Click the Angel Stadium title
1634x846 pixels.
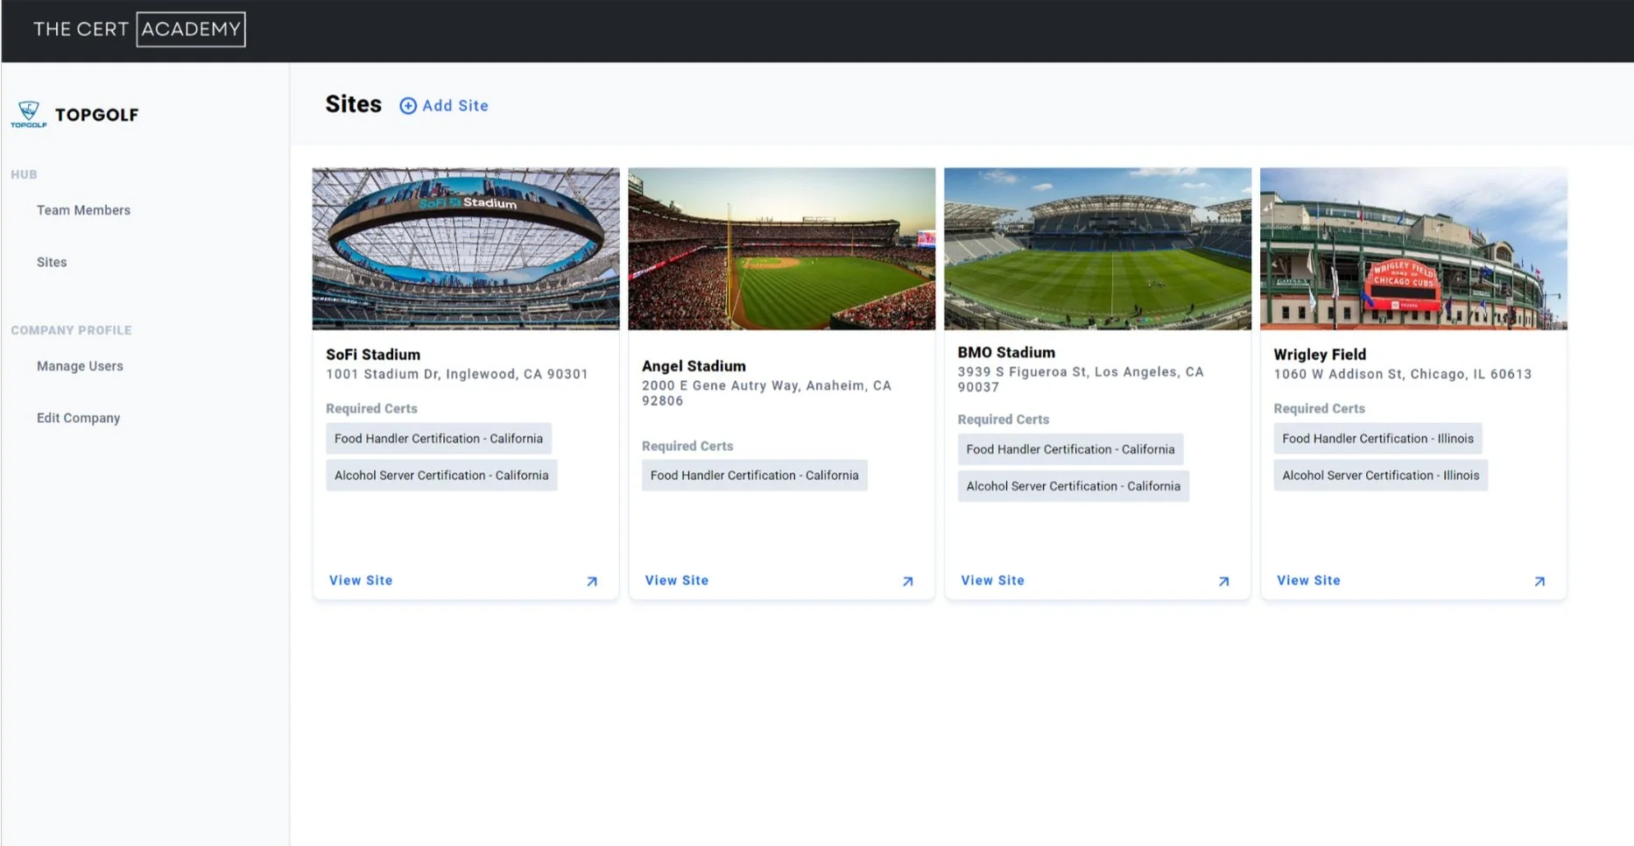(694, 366)
